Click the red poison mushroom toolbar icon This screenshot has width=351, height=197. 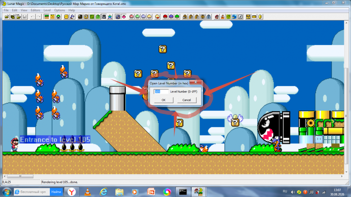(x=165, y=17)
